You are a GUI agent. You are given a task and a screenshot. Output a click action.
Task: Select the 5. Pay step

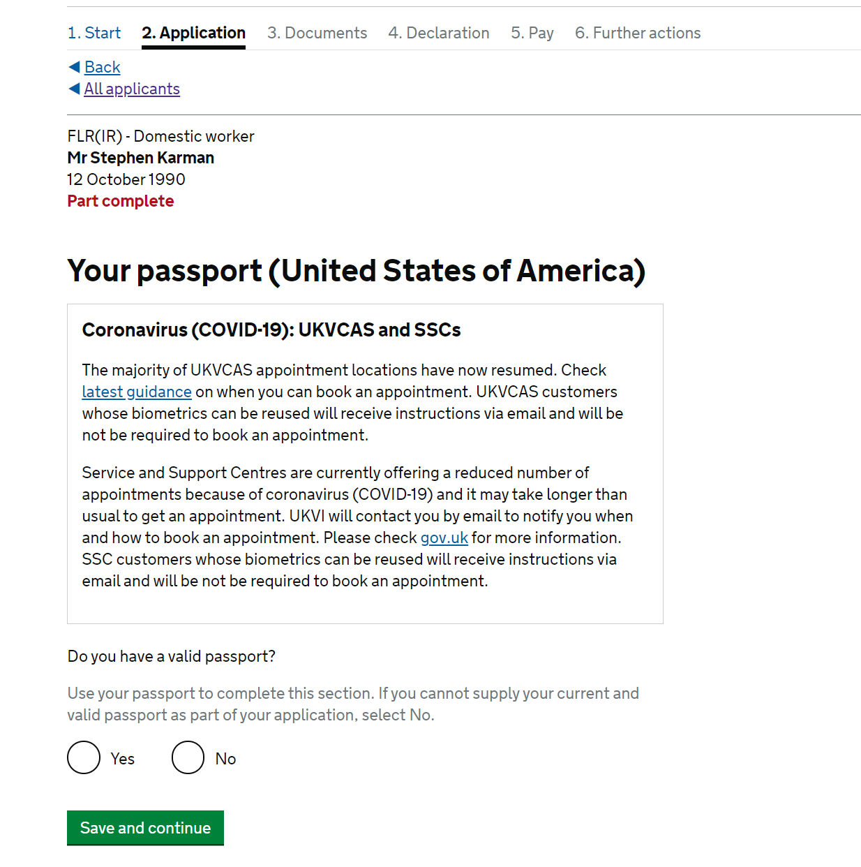click(532, 33)
